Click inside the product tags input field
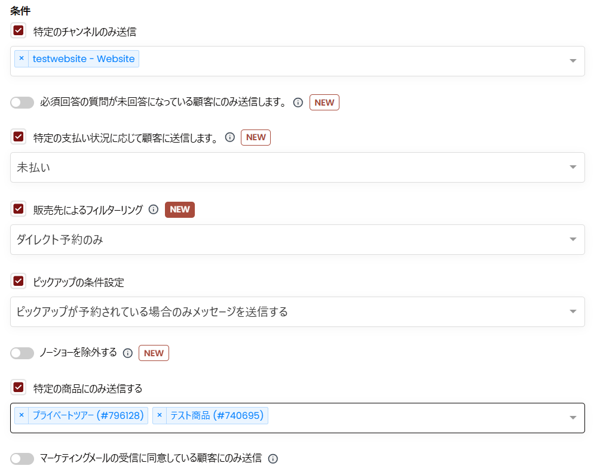This screenshot has width=597, height=475. 418,417
